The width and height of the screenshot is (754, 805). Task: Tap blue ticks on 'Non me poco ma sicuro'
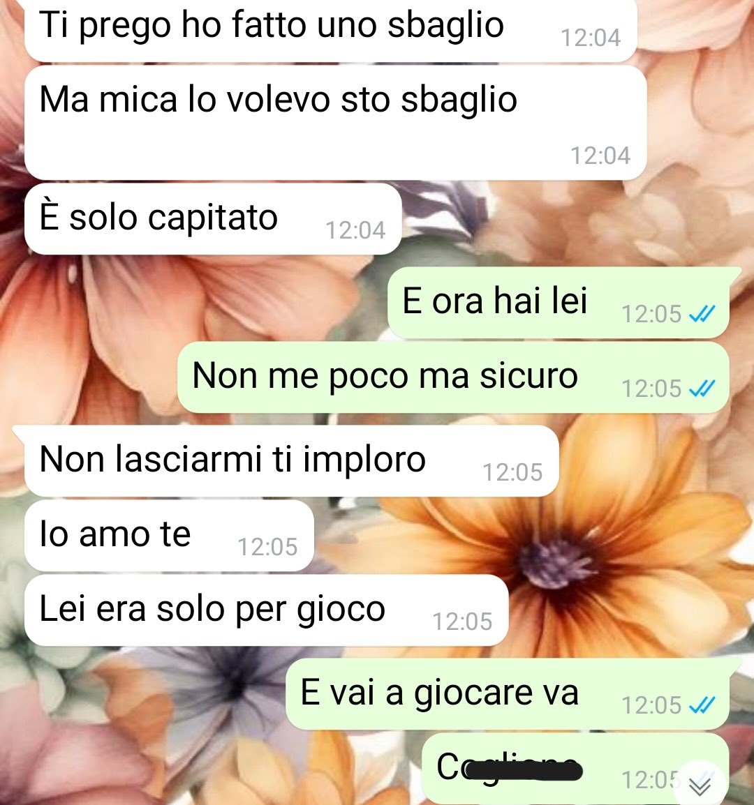(x=701, y=389)
